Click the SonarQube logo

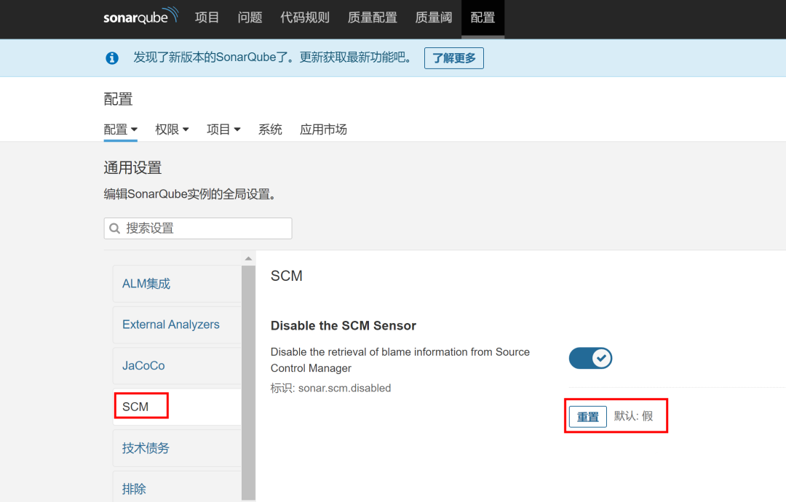pyautogui.click(x=140, y=17)
